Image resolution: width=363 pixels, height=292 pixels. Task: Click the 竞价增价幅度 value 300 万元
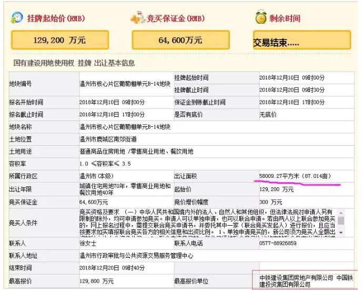(270, 202)
